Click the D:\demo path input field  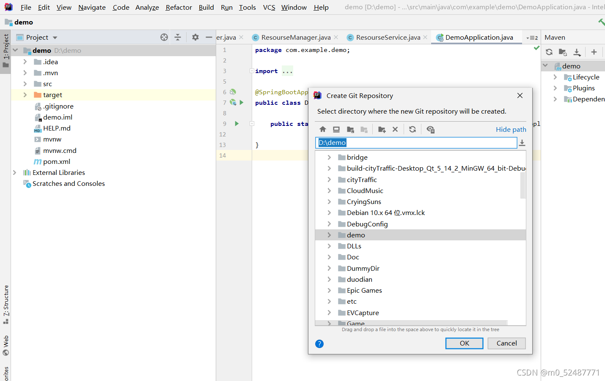(x=416, y=143)
